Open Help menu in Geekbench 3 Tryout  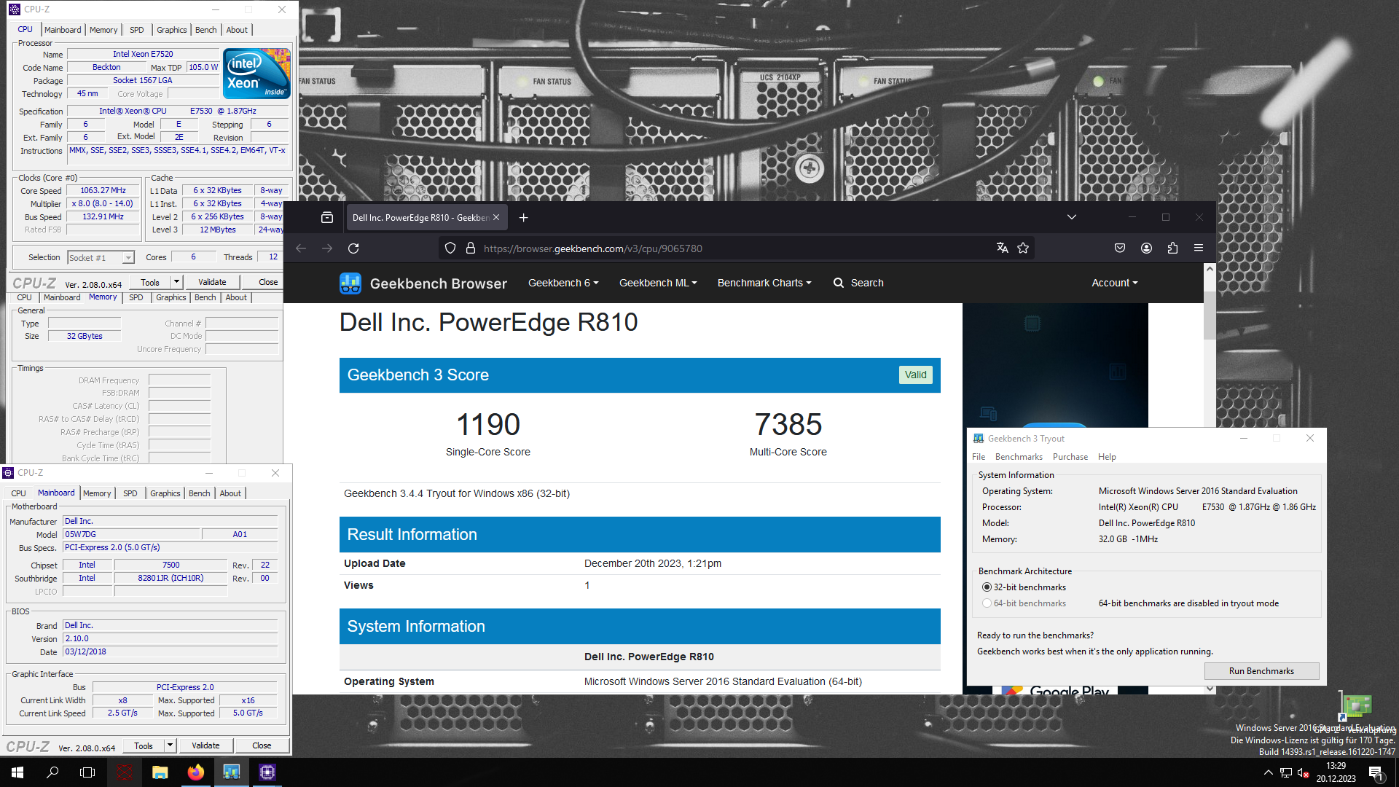(x=1107, y=457)
